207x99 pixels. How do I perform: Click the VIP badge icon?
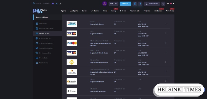tap(105, 4)
